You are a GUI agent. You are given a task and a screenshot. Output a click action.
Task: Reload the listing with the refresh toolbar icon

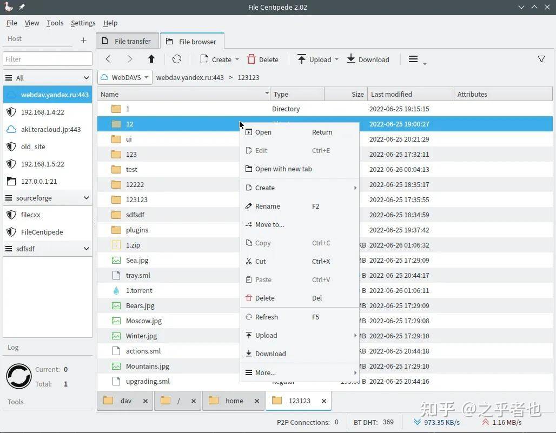coord(176,59)
